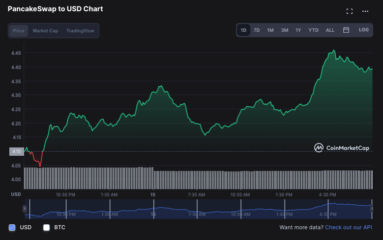The height and width of the screenshot is (240, 383).
Task: Click the 7:30 AM x-axis label
Action: point(196,195)
